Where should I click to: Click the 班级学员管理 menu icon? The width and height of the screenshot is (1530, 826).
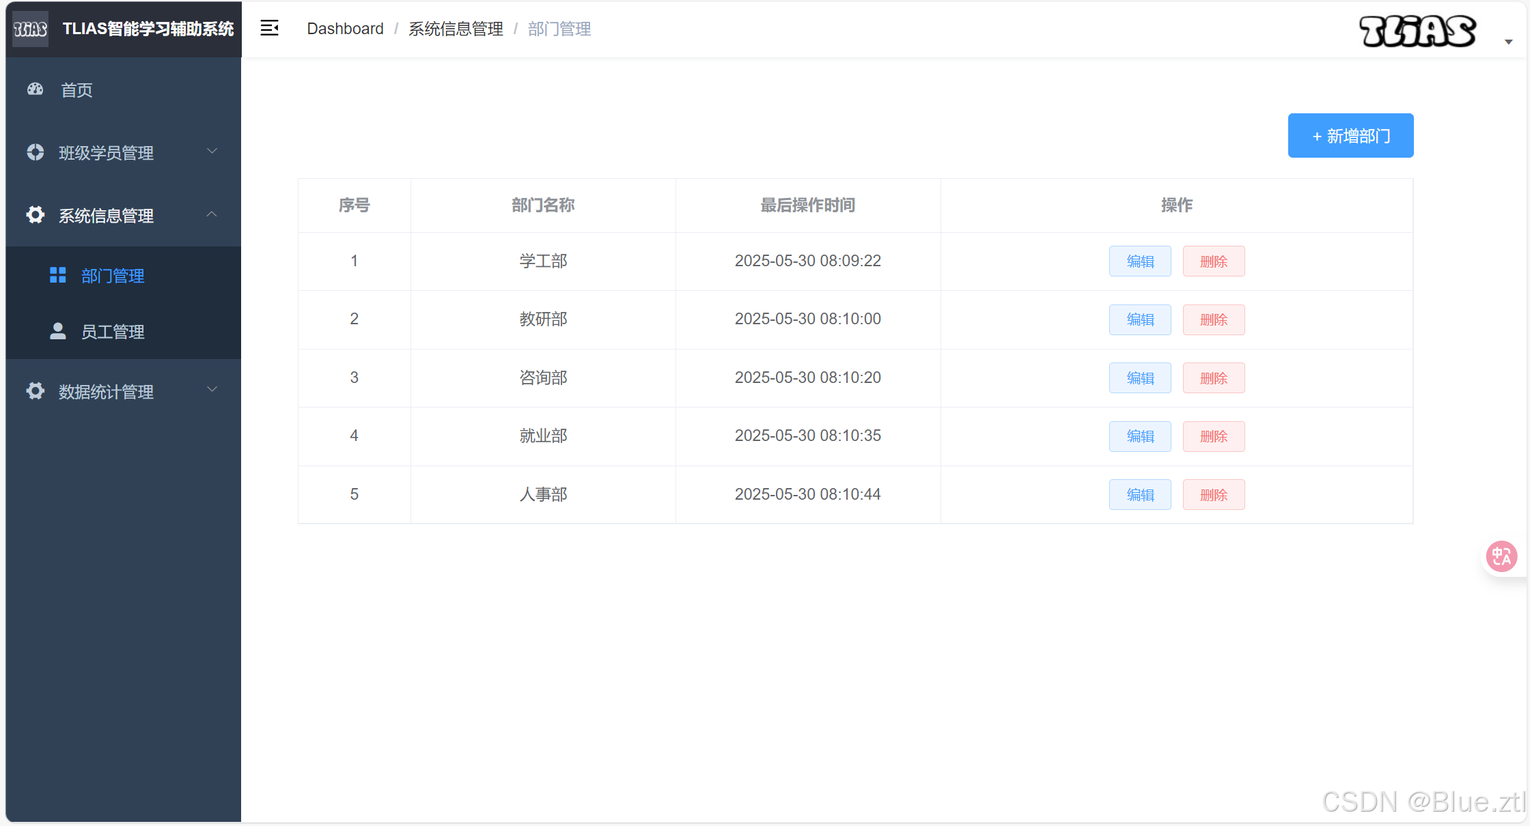35,152
